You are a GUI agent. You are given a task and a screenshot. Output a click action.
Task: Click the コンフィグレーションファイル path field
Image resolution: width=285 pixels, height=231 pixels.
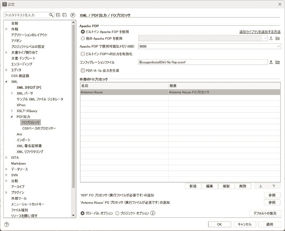pos(203,62)
